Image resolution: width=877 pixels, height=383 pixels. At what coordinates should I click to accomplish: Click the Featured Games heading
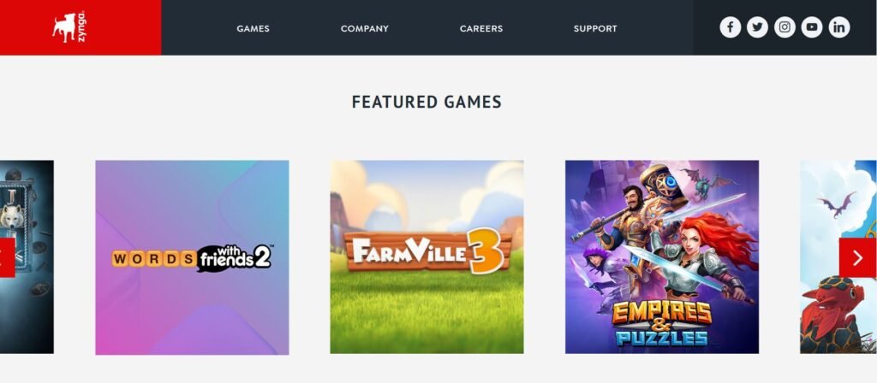point(427,102)
